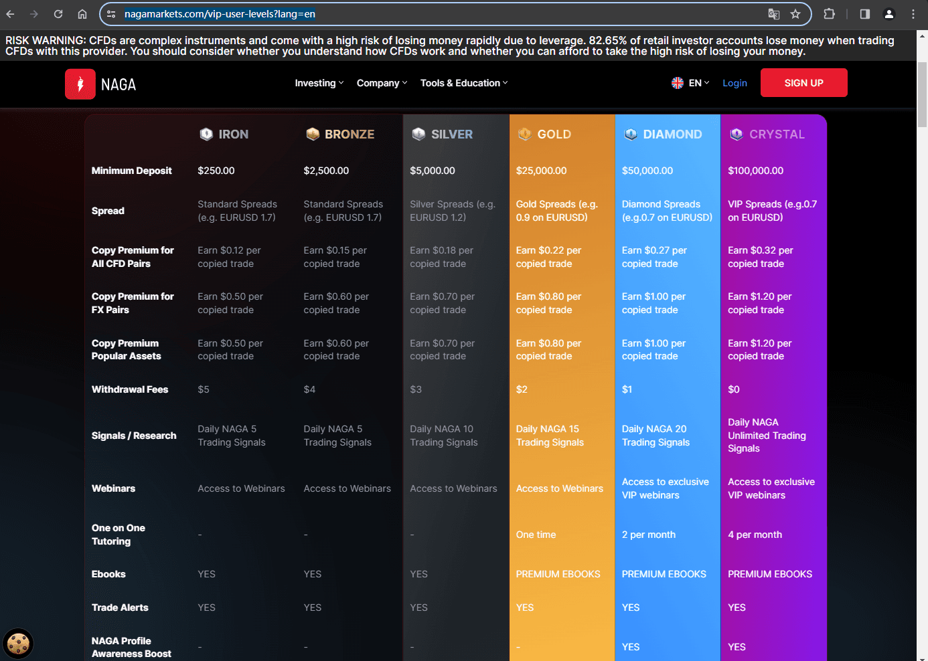This screenshot has height=661, width=928.
Task: Select the SILVER column heading
Action: pyautogui.click(x=452, y=134)
